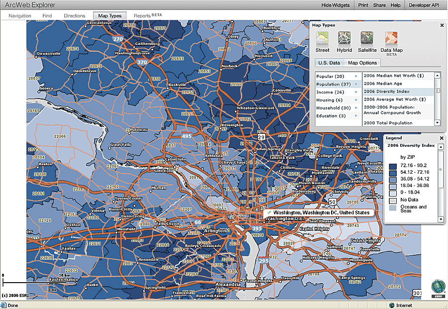Click the 72.16 - 90.2 legend swatch
The width and height of the screenshot is (448, 309).
coord(393,166)
